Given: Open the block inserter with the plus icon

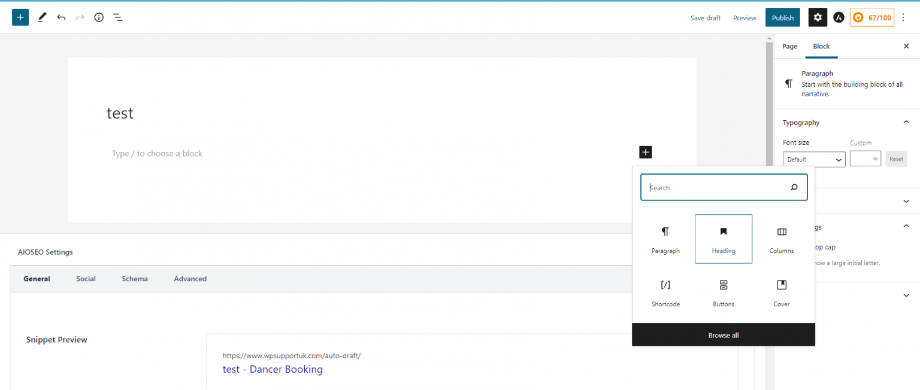Looking at the screenshot, I should pyautogui.click(x=20, y=17).
